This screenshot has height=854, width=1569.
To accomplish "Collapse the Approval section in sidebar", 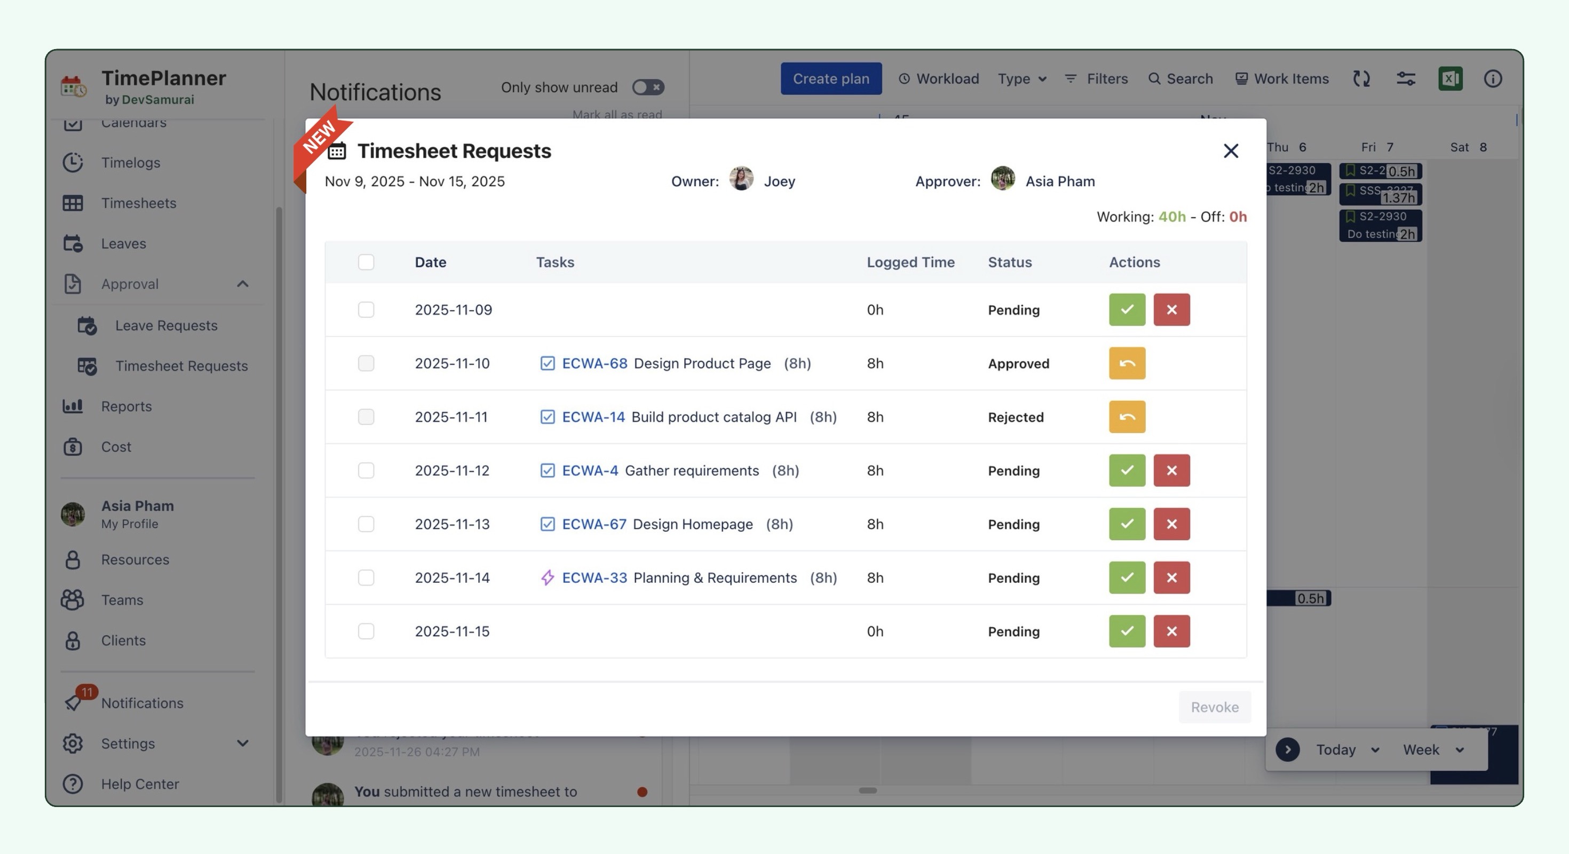I will (x=242, y=284).
